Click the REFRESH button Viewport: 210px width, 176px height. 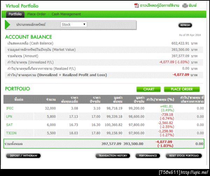(x=185, y=25)
